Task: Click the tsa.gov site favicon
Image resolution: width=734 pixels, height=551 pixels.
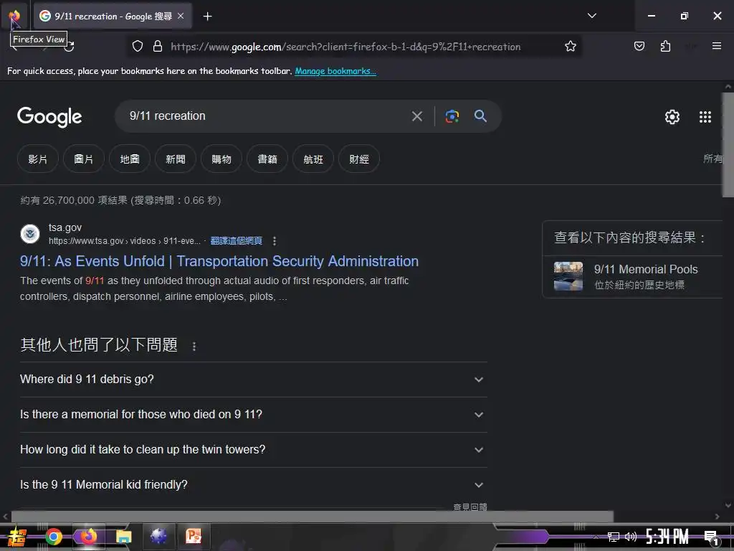Action: [x=30, y=234]
